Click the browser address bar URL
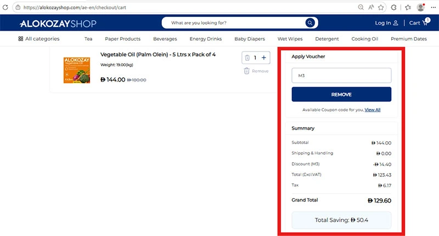This screenshot has width=439, height=236. click(x=75, y=8)
